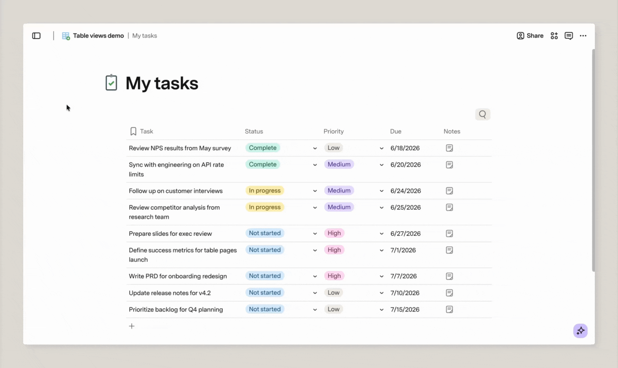Click due date 6/25/2026
This screenshot has width=618, height=368.
(406, 208)
